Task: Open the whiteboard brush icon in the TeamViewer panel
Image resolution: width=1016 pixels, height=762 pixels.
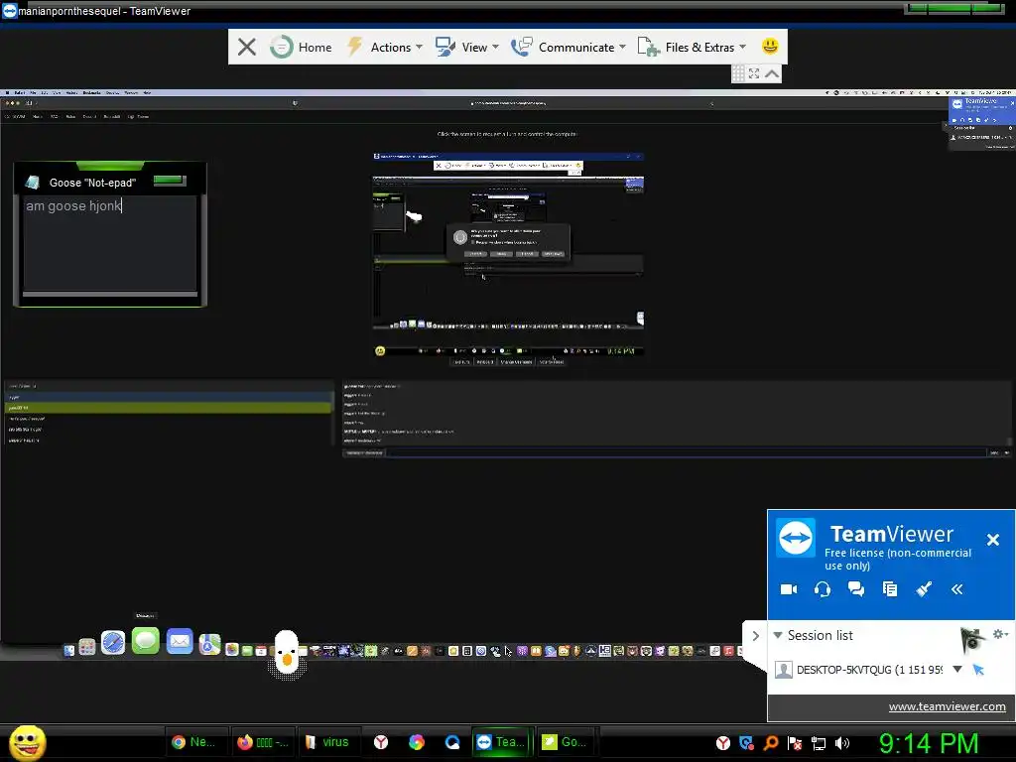Action: pyautogui.click(x=924, y=588)
